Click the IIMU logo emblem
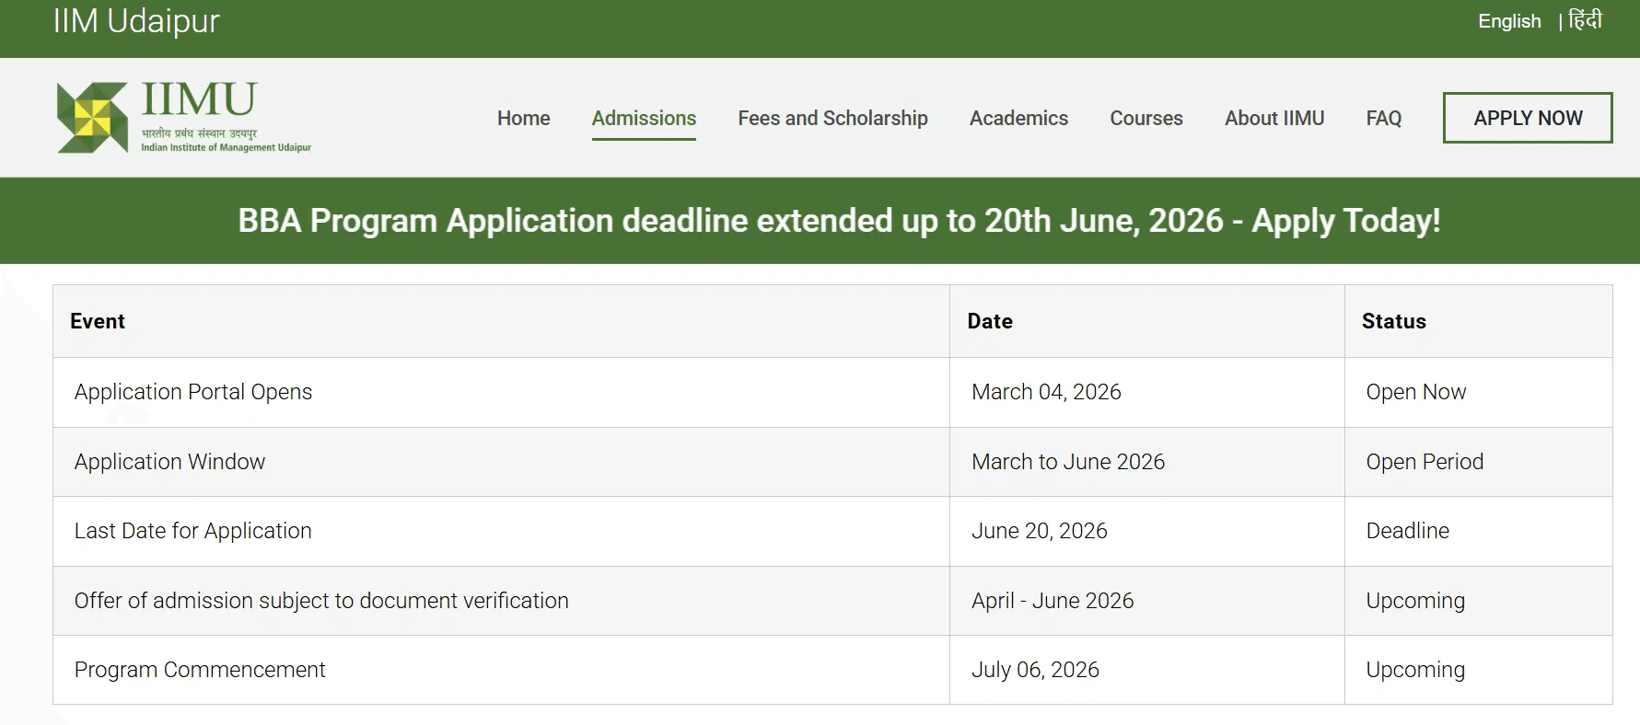The height and width of the screenshot is (725, 1640). coord(92,118)
